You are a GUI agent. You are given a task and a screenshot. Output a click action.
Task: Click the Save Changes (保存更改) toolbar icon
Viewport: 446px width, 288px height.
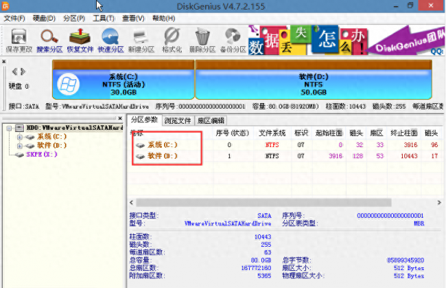tap(19, 41)
